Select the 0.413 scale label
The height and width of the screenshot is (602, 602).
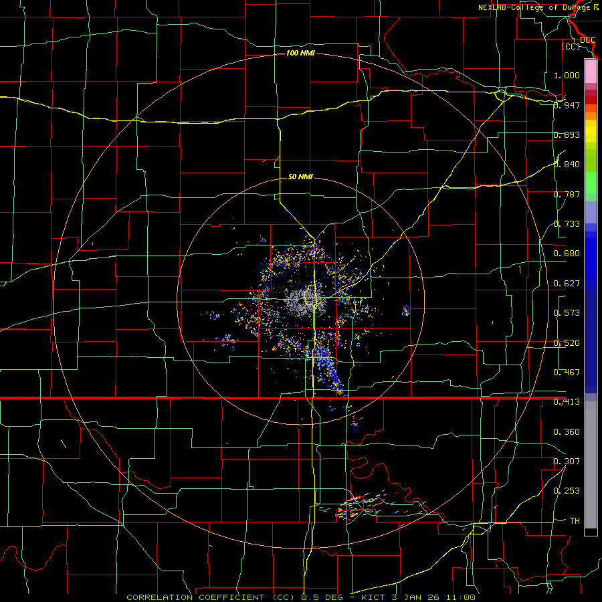click(x=567, y=402)
